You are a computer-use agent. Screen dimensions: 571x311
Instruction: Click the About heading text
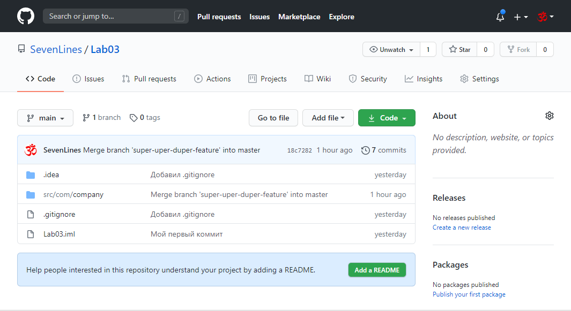pyautogui.click(x=444, y=116)
